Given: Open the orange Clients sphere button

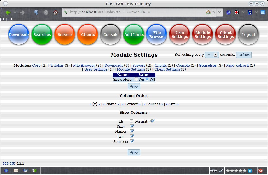Looking at the screenshot, I should (88, 34).
